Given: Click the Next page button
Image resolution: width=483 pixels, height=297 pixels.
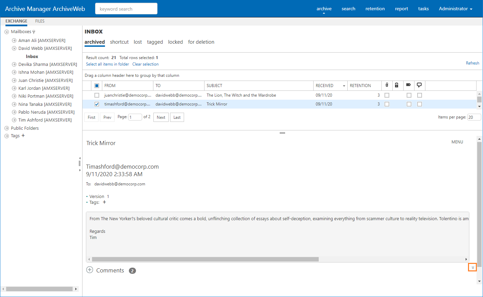Looking at the screenshot, I should pos(161,117).
